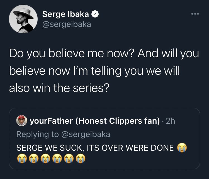
Task: Click the line "also win the series?"
Action: coord(59,88)
